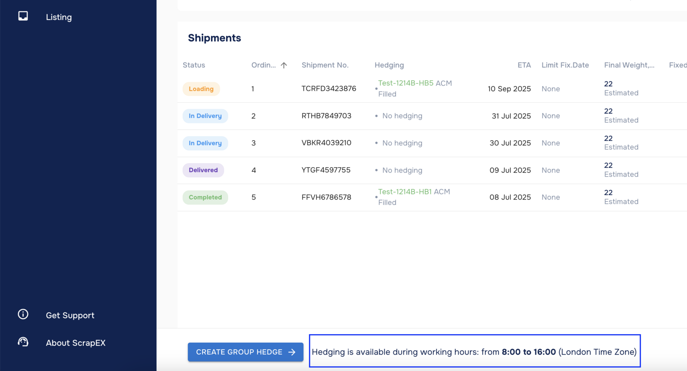
Task: Open About ScrapEX from the sidebar
Action: point(75,343)
